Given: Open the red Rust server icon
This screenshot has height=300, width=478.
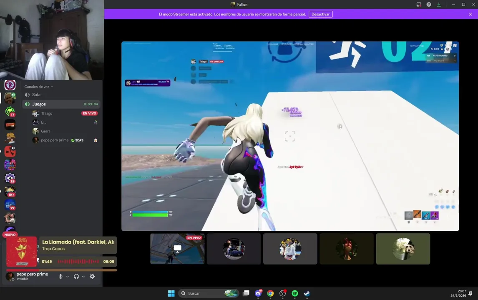Looking at the screenshot, I should pos(10,151).
